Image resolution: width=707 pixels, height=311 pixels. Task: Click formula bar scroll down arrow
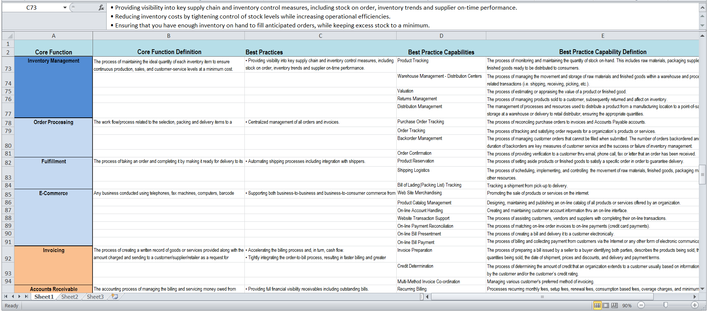(x=703, y=25)
